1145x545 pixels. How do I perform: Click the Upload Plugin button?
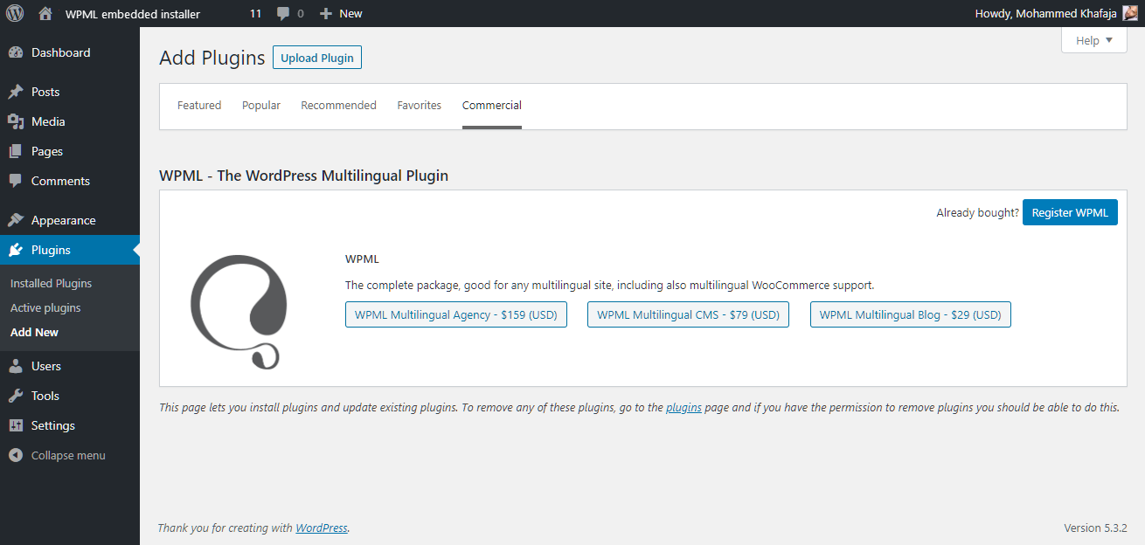tap(317, 58)
